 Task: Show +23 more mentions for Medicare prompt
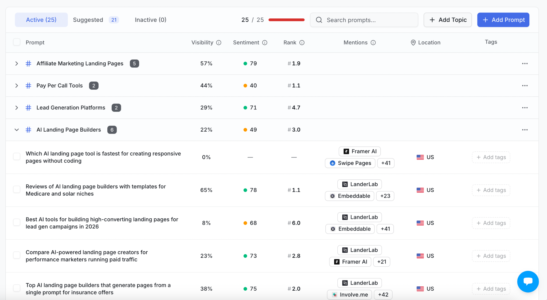[385, 196]
